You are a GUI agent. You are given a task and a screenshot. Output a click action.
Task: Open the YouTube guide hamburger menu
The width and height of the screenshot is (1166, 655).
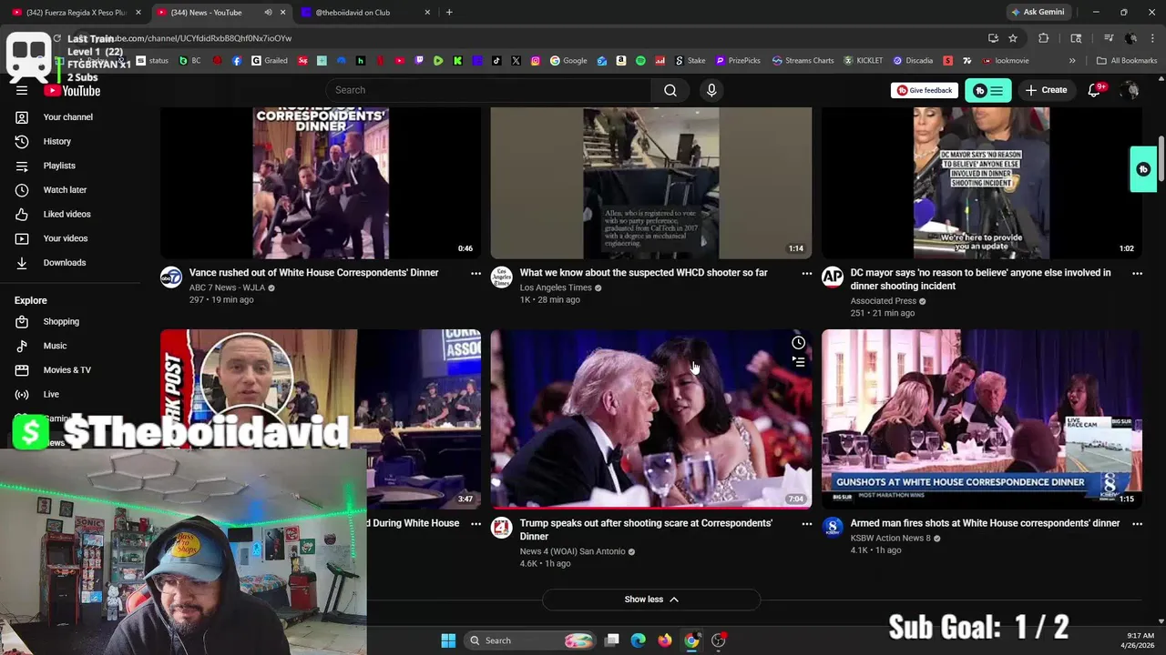(22, 90)
